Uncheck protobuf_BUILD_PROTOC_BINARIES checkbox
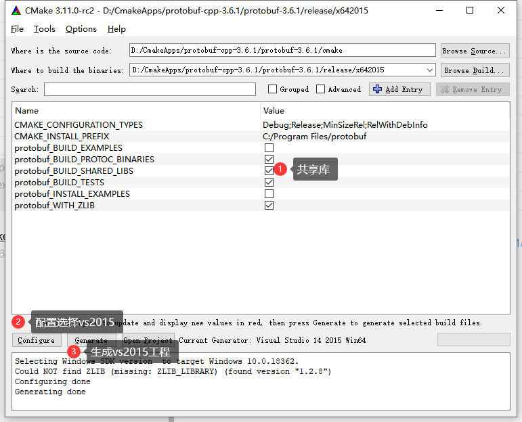Image resolution: width=522 pixels, height=422 pixels. click(269, 160)
